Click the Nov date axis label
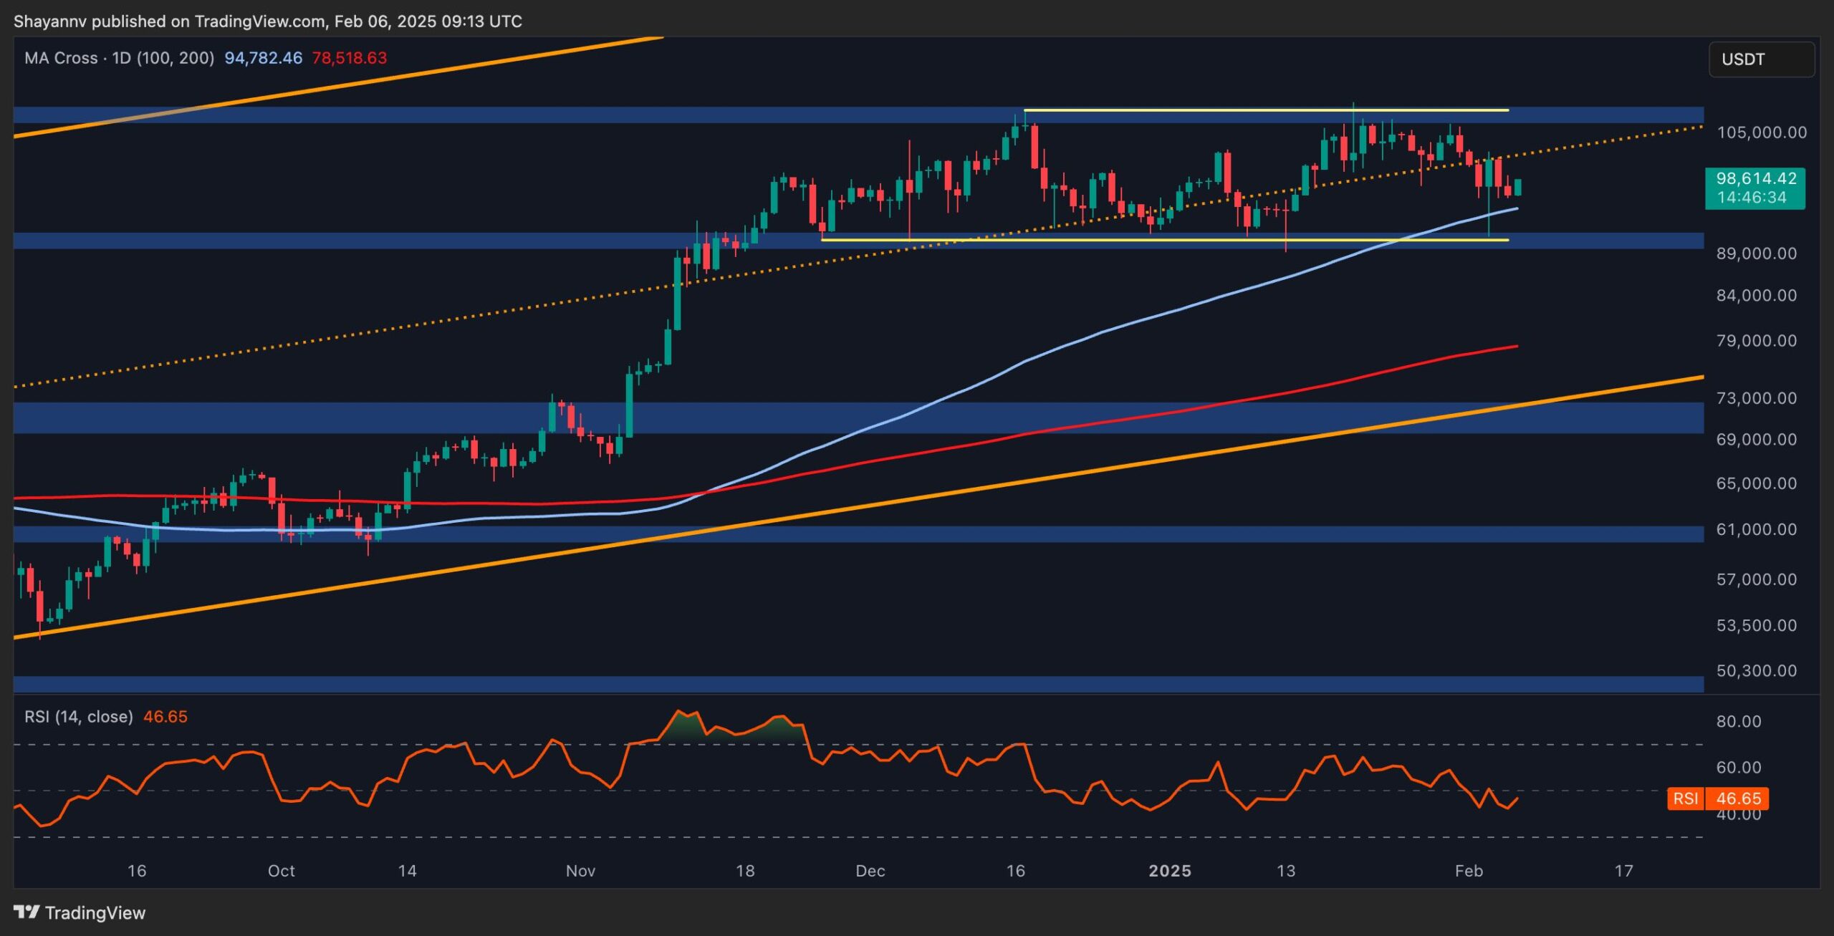The height and width of the screenshot is (936, 1834). point(580,871)
